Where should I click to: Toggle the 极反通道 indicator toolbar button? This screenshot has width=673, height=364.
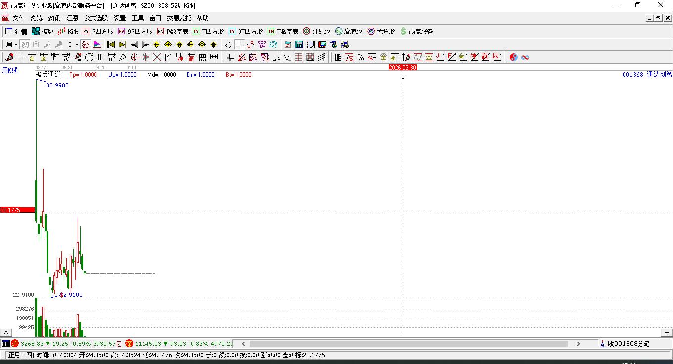click(85, 45)
